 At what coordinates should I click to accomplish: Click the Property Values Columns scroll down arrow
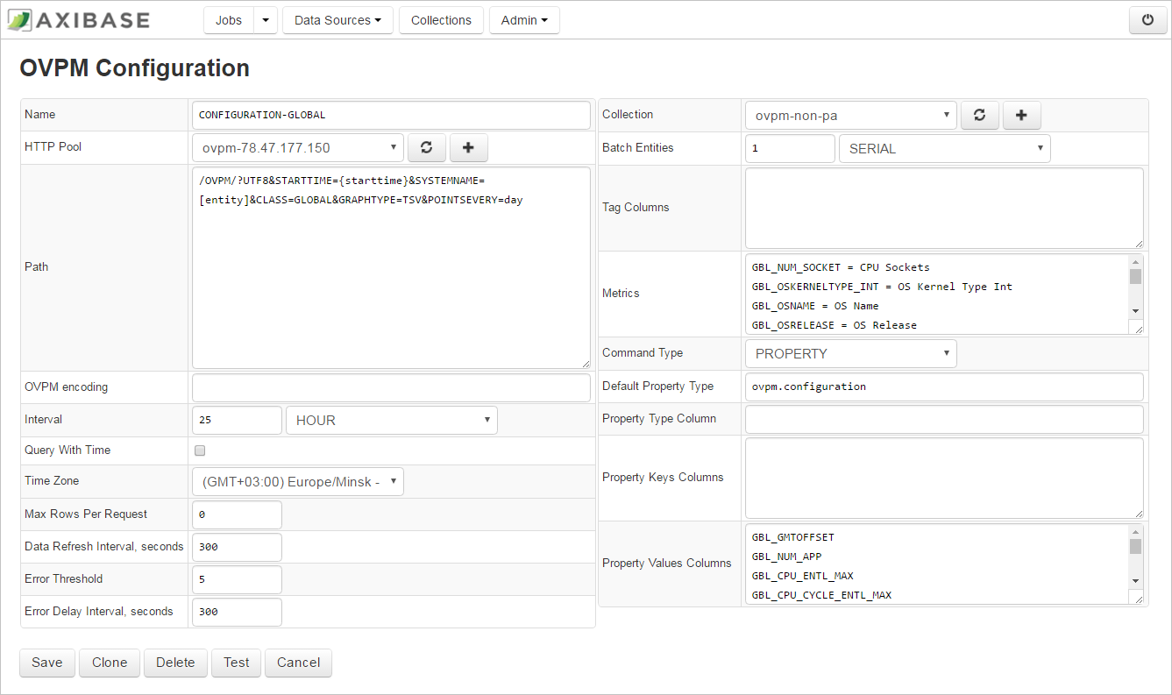coord(1135,581)
